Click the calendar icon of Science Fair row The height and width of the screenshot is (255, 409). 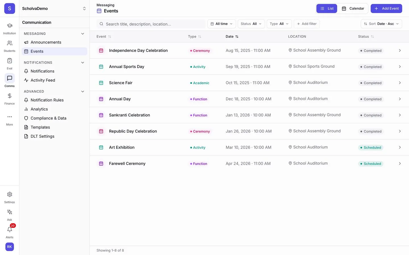[x=101, y=83]
